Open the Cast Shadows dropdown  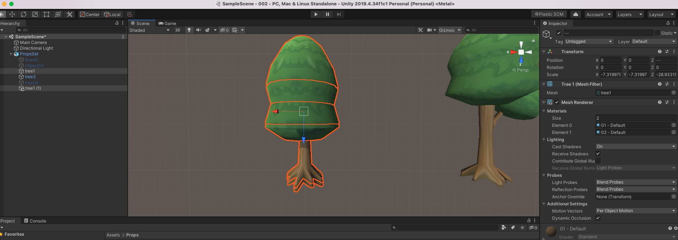[x=635, y=146]
